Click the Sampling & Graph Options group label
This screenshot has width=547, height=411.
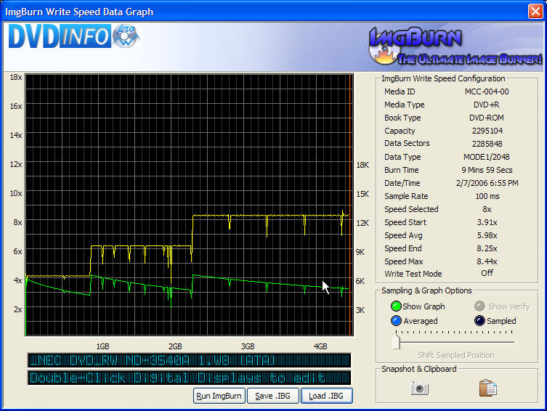(426, 290)
